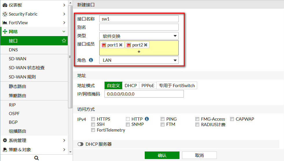Viewport: 284px width, 161px height.
Task: Click the plus icon to add interface member
Action: [x=139, y=52]
